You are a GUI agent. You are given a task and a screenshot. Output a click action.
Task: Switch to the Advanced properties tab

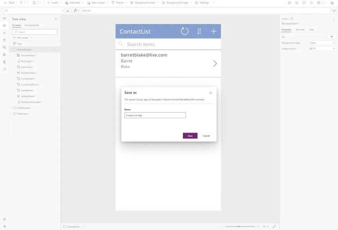[300, 30]
